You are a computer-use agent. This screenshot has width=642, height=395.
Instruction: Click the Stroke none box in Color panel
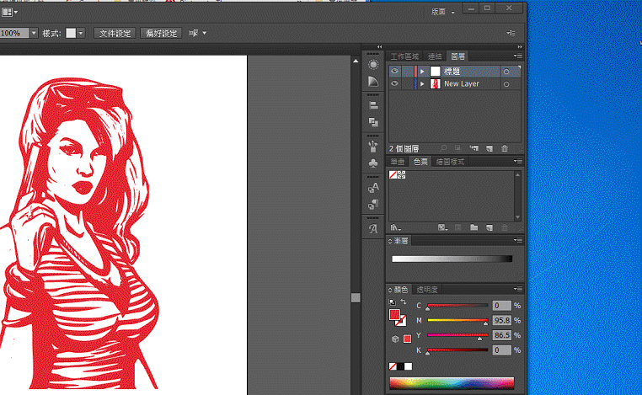coord(401,321)
